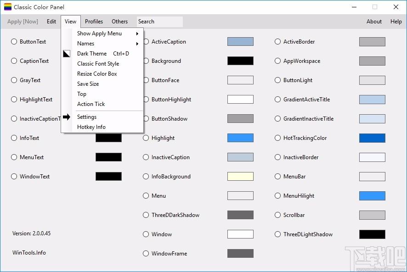Expand the Show Apply Menu submenu arrow
Screen dimensions: 407x272
pos(137,33)
